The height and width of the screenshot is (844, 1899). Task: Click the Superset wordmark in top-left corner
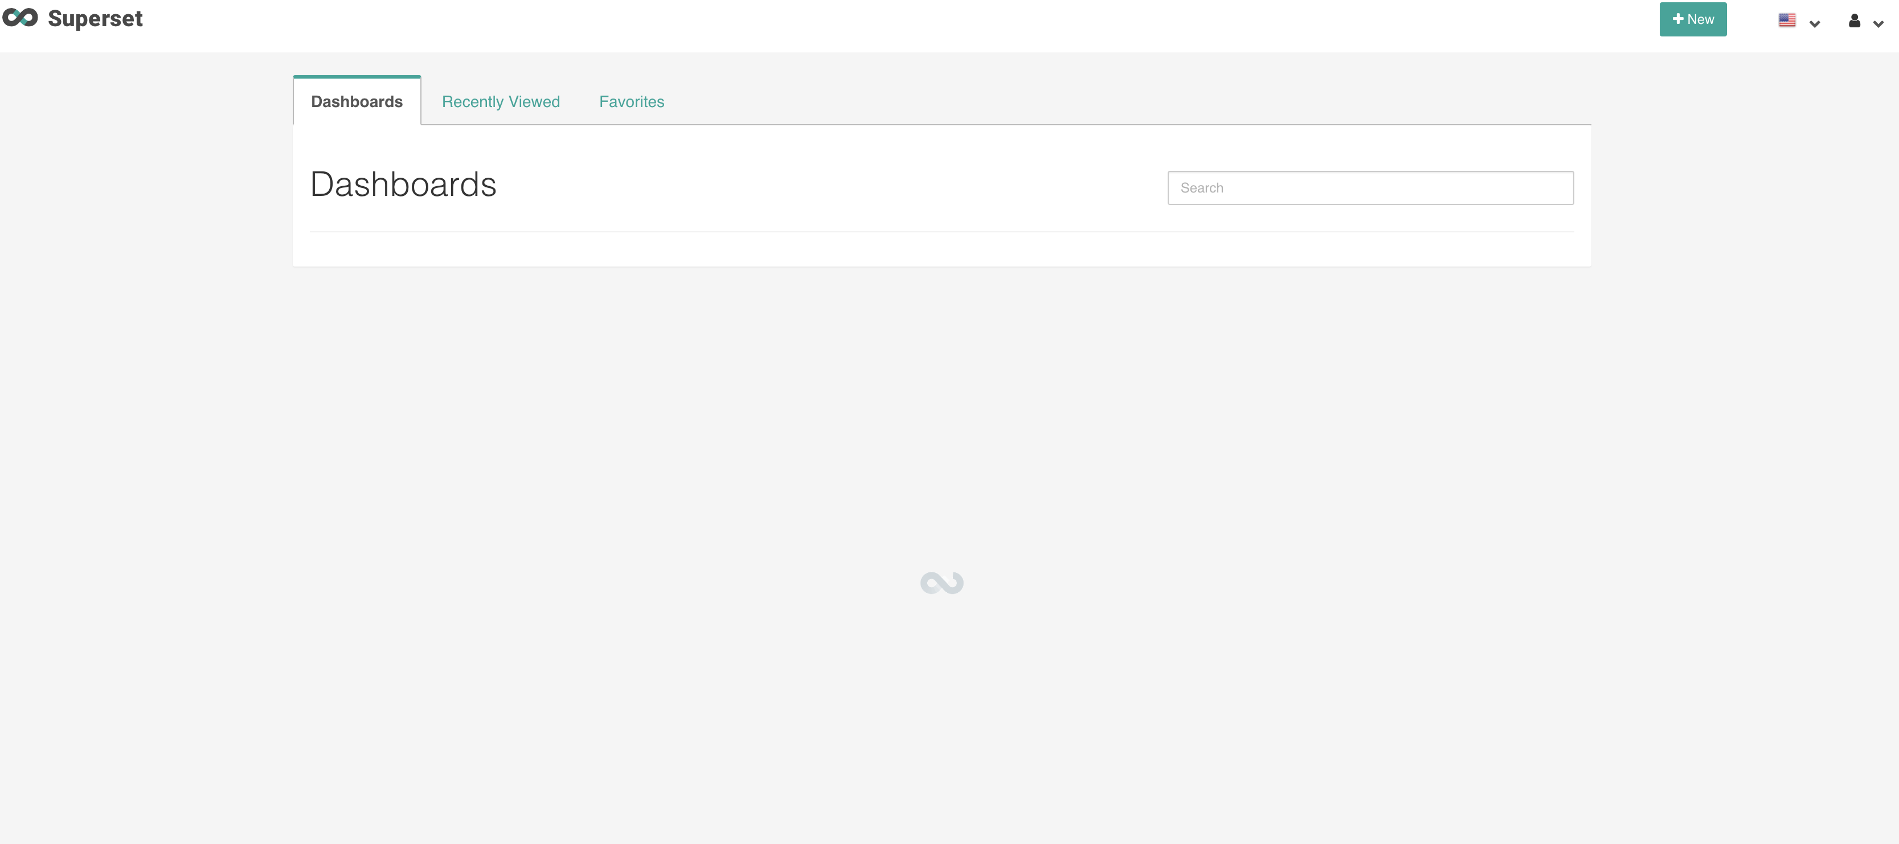coord(95,18)
